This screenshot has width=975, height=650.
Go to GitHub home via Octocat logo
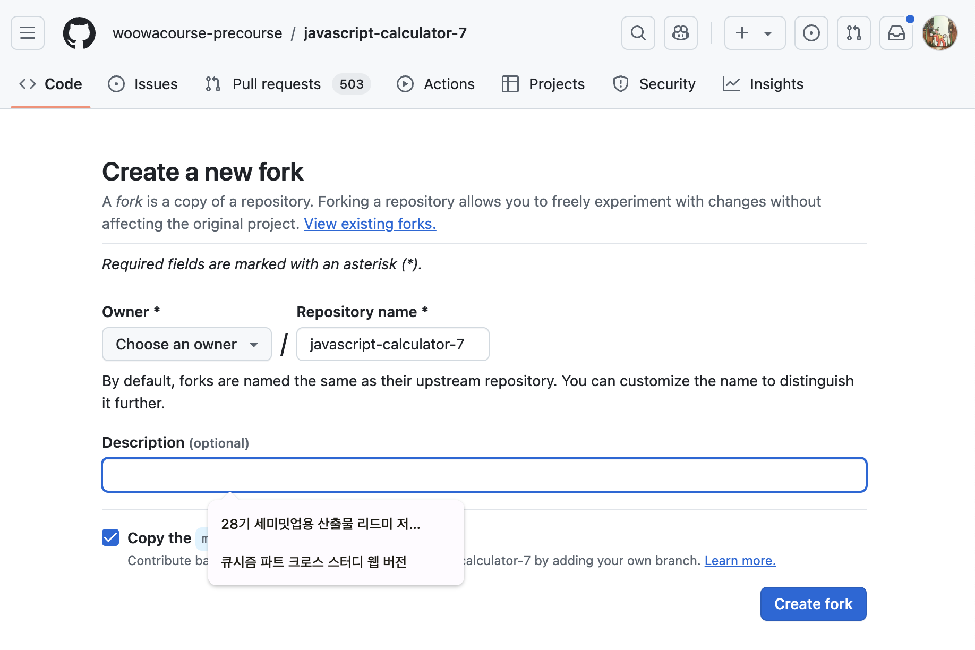(79, 33)
